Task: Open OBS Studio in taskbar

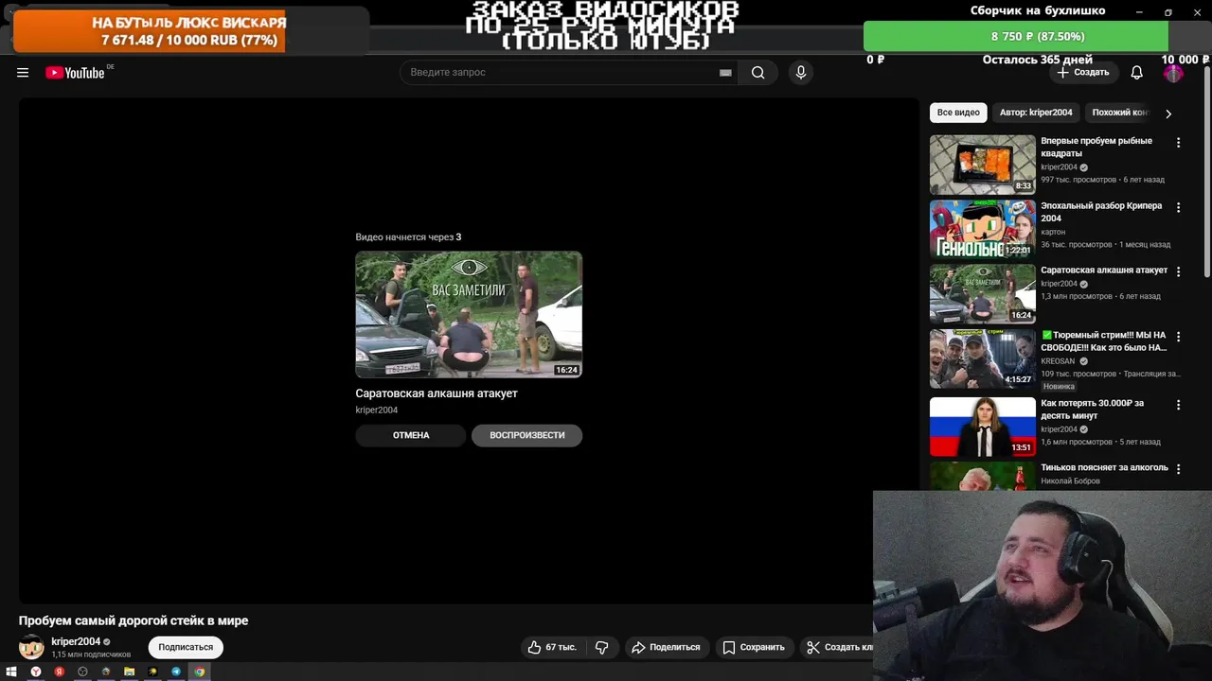Action: point(82,672)
